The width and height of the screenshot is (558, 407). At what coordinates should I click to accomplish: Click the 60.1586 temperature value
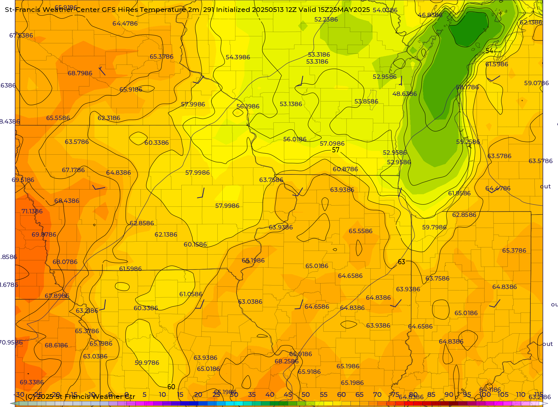(195, 244)
